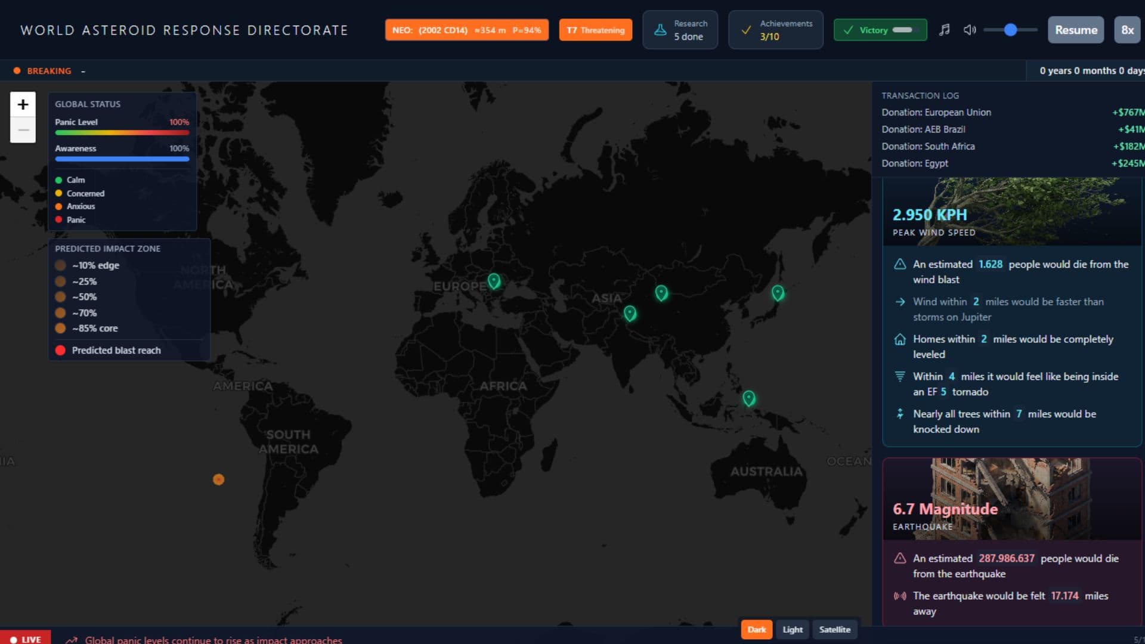This screenshot has width=1145, height=644.
Task: Click the map marker over Japan
Action: 778,293
